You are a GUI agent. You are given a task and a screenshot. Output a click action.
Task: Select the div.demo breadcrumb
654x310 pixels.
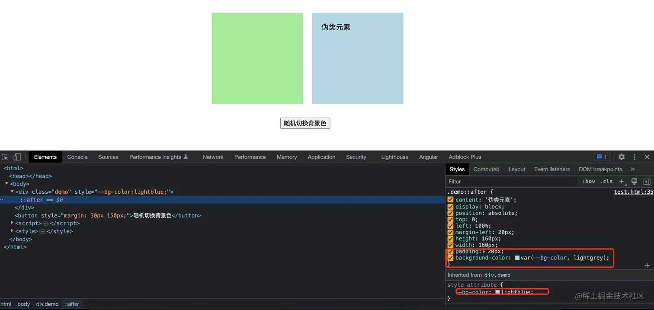coord(47,304)
